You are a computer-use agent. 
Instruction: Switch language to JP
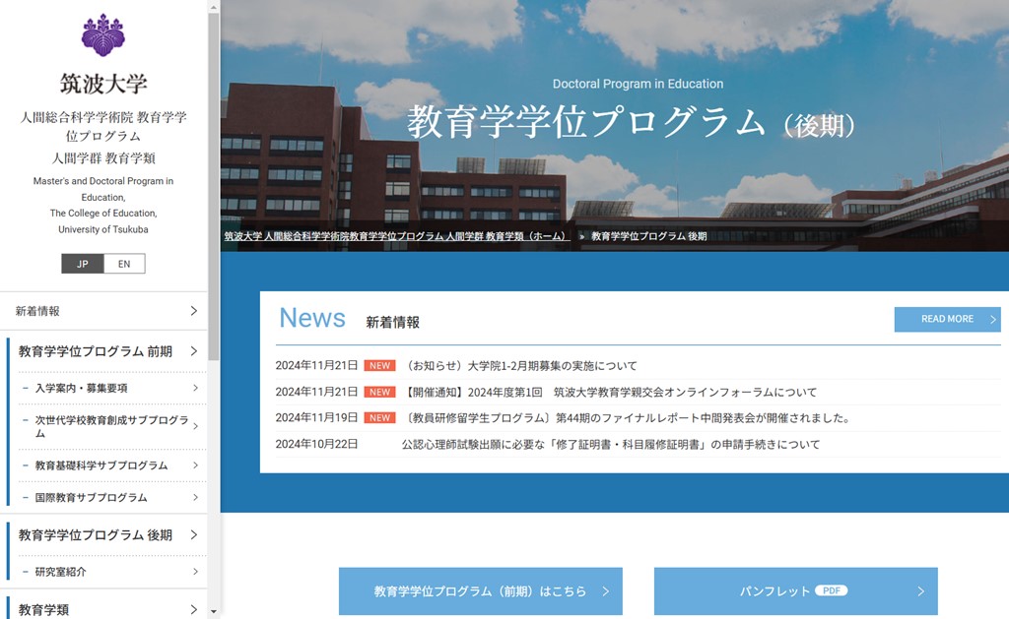coord(83,264)
